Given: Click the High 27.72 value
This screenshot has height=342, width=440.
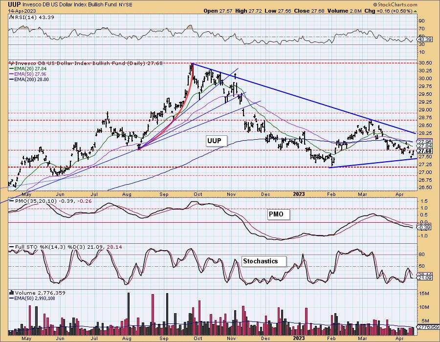Looking at the screenshot, I should 249,11.
